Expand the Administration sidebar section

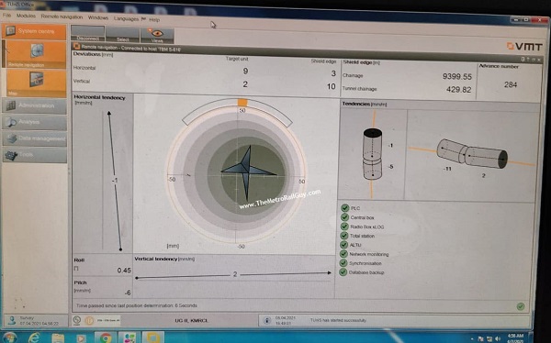(35, 105)
